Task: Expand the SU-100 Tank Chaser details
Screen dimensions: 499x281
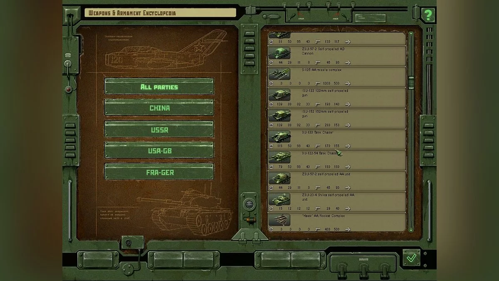Action: pyautogui.click(x=348, y=146)
